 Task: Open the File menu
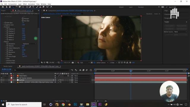[2, 4]
